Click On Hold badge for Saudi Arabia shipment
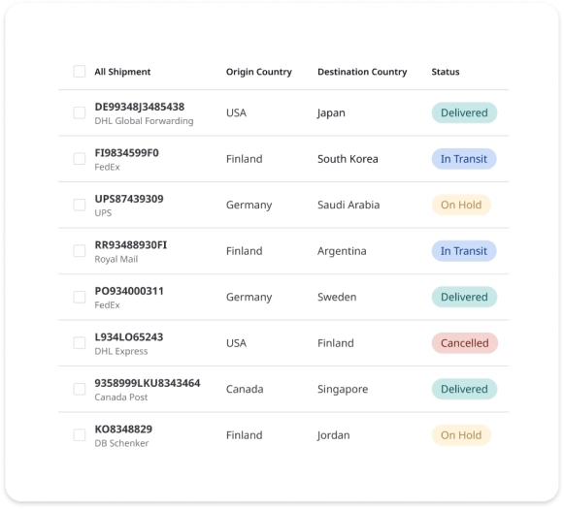The image size is (564, 509). click(461, 205)
